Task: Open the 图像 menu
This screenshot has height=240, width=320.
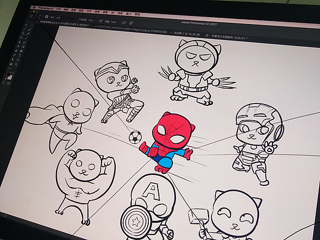Action: (x=73, y=10)
